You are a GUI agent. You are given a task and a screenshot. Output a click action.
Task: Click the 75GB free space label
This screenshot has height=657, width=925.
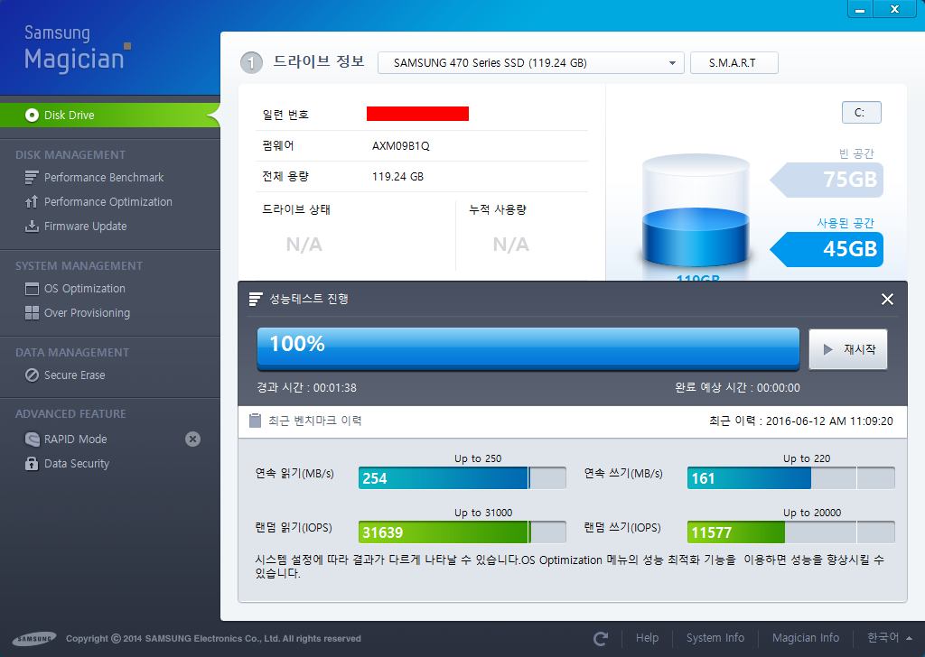click(x=827, y=180)
